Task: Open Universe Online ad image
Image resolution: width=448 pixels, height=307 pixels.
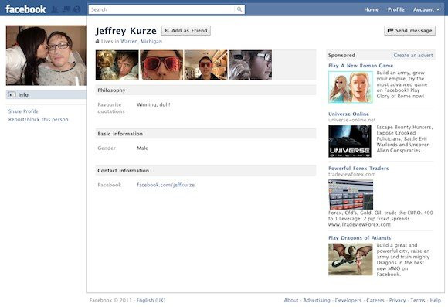Action: [x=350, y=141]
